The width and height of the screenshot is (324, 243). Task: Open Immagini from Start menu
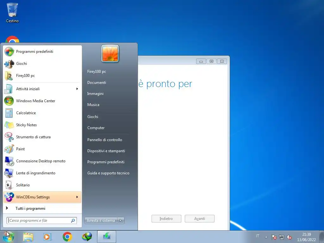[x=95, y=94]
